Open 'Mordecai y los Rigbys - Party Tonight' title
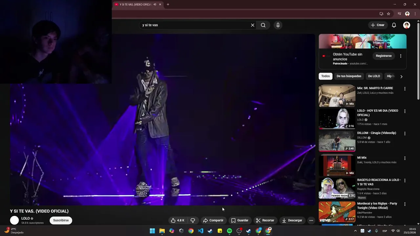 coord(377,206)
